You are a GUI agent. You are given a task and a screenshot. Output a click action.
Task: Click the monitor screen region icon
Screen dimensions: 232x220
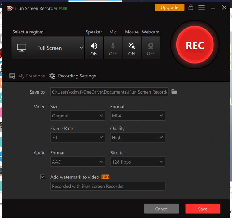(x=22, y=48)
